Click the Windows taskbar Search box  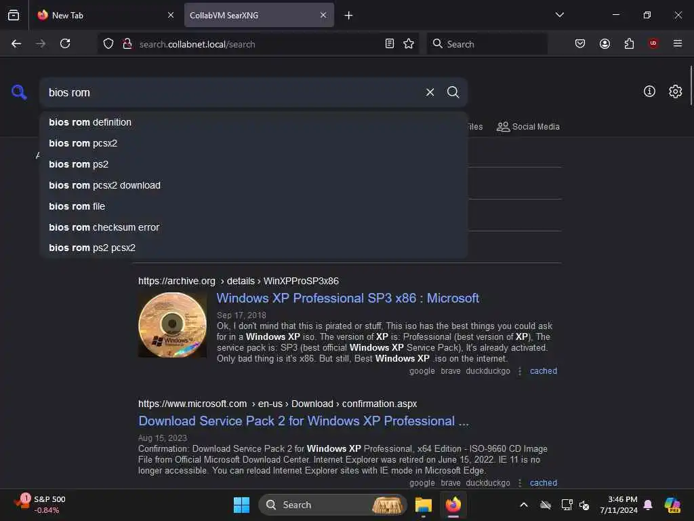click(332, 505)
